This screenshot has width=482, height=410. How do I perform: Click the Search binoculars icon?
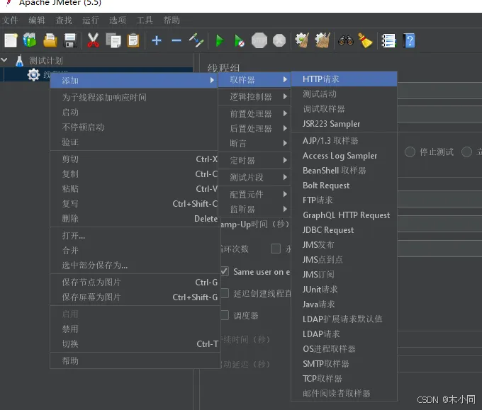[346, 40]
